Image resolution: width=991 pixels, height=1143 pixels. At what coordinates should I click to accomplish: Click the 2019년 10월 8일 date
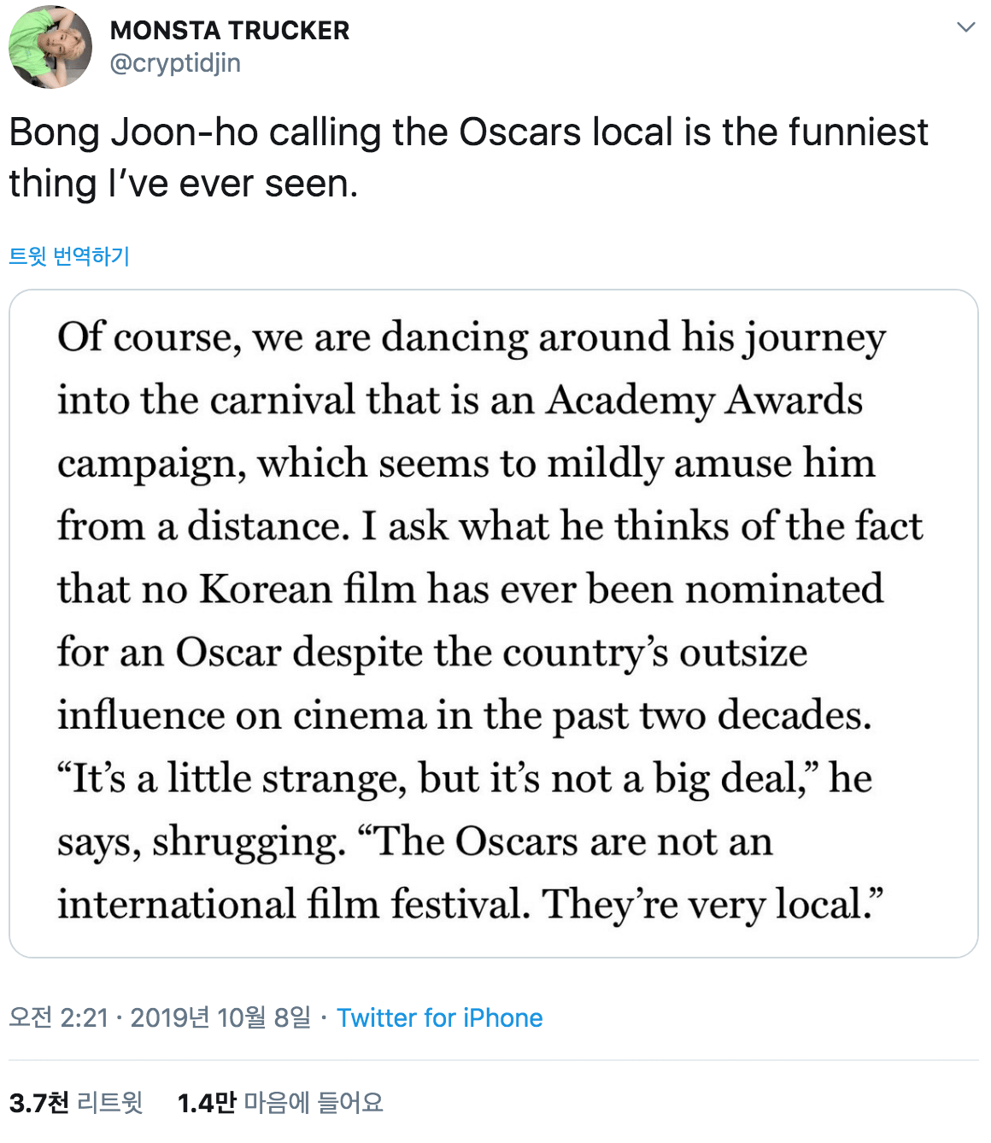[220, 1017]
